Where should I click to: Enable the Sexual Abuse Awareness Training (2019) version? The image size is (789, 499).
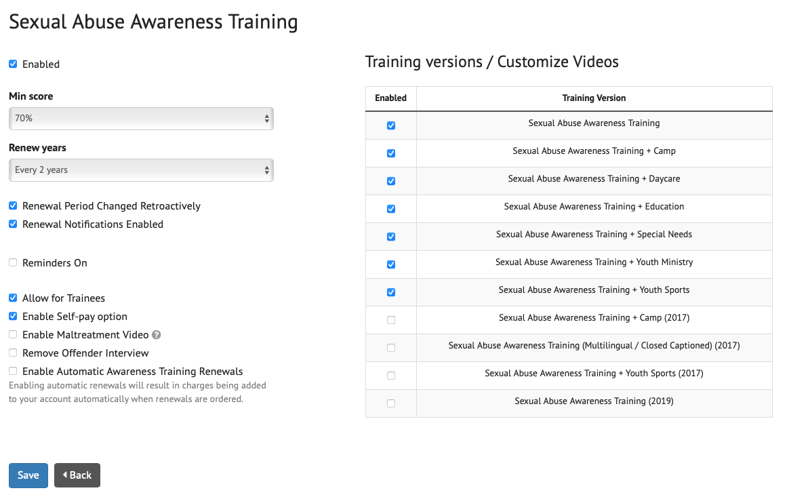point(390,403)
